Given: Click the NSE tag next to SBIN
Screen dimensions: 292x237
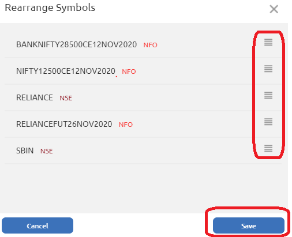Looking at the screenshot, I should [47, 151].
